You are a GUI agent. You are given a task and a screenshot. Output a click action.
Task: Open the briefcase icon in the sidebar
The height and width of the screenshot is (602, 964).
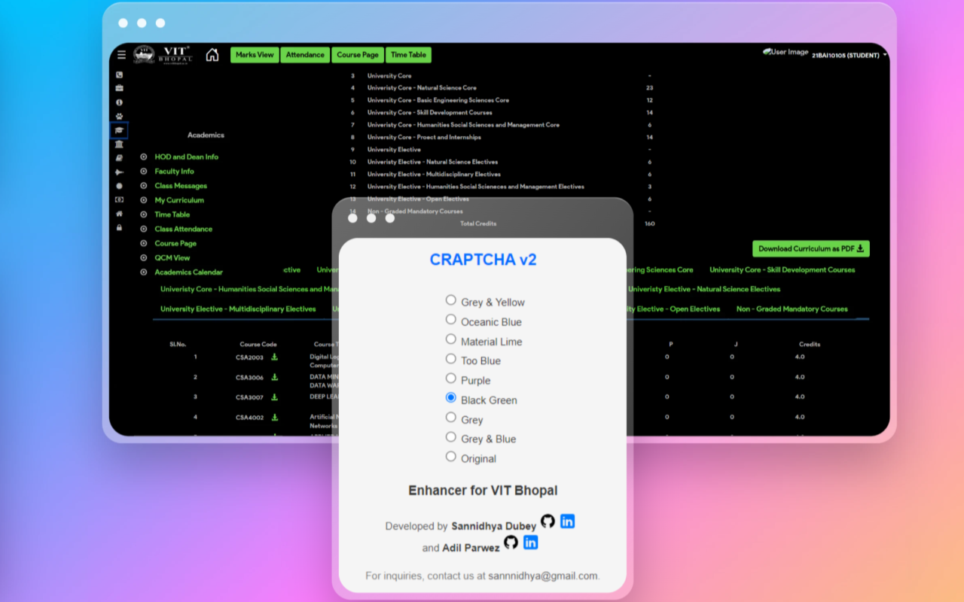point(119,87)
